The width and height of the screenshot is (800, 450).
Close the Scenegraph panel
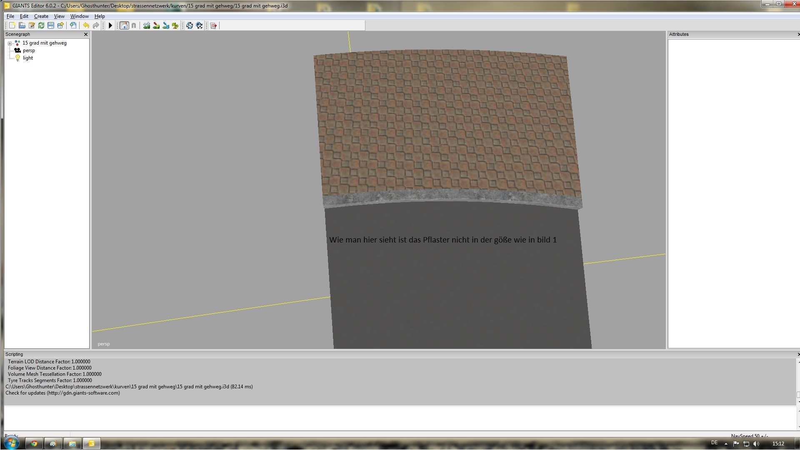86,35
